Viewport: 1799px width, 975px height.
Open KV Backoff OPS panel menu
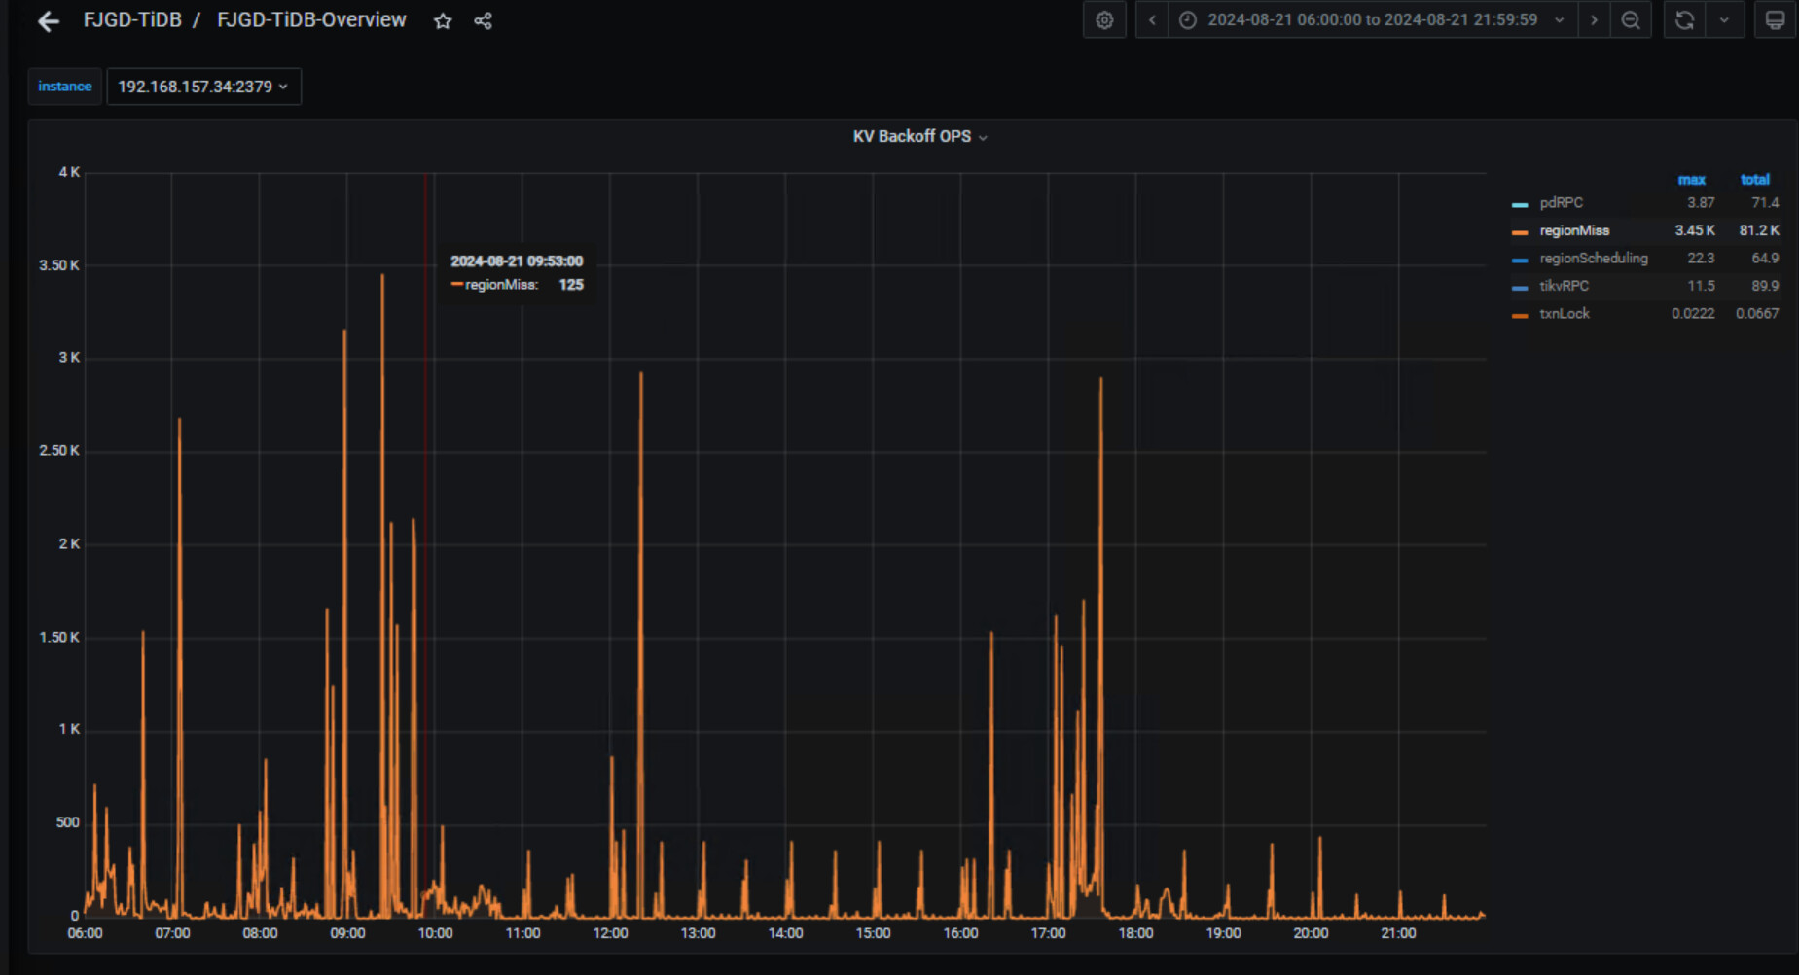click(x=919, y=137)
